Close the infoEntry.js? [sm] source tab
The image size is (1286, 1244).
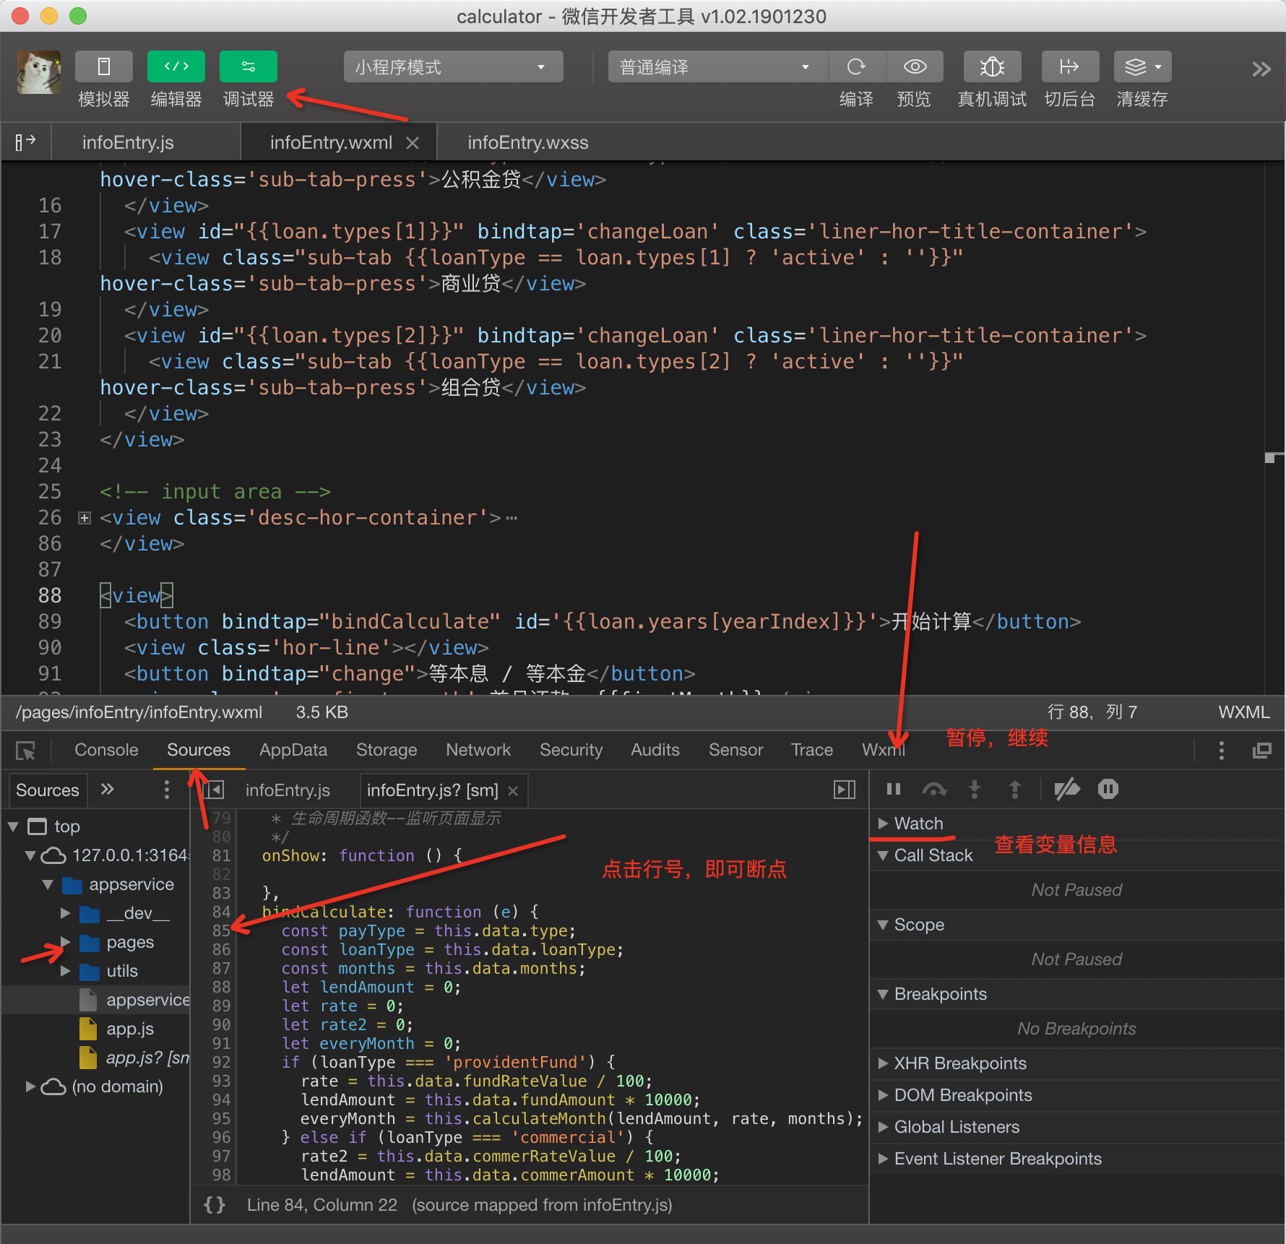tap(513, 791)
